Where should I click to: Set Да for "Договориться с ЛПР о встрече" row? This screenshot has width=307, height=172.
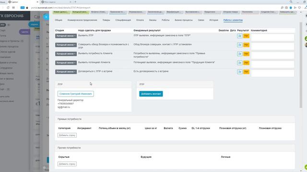click(240, 72)
